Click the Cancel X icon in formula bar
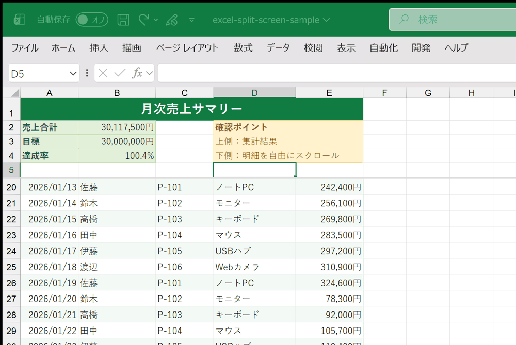 pos(103,73)
